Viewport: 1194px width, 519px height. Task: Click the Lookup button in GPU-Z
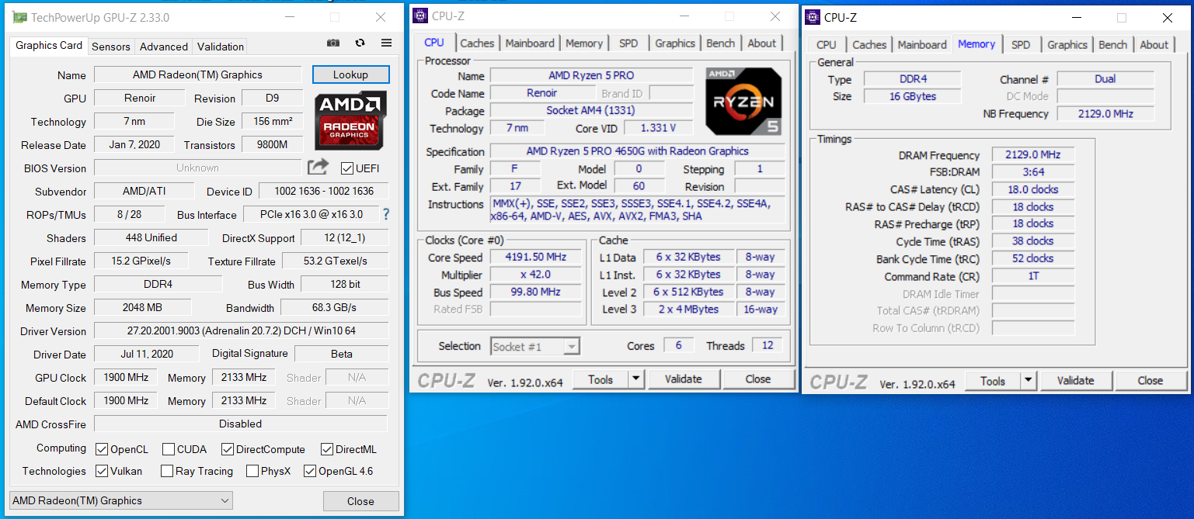[350, 74]
